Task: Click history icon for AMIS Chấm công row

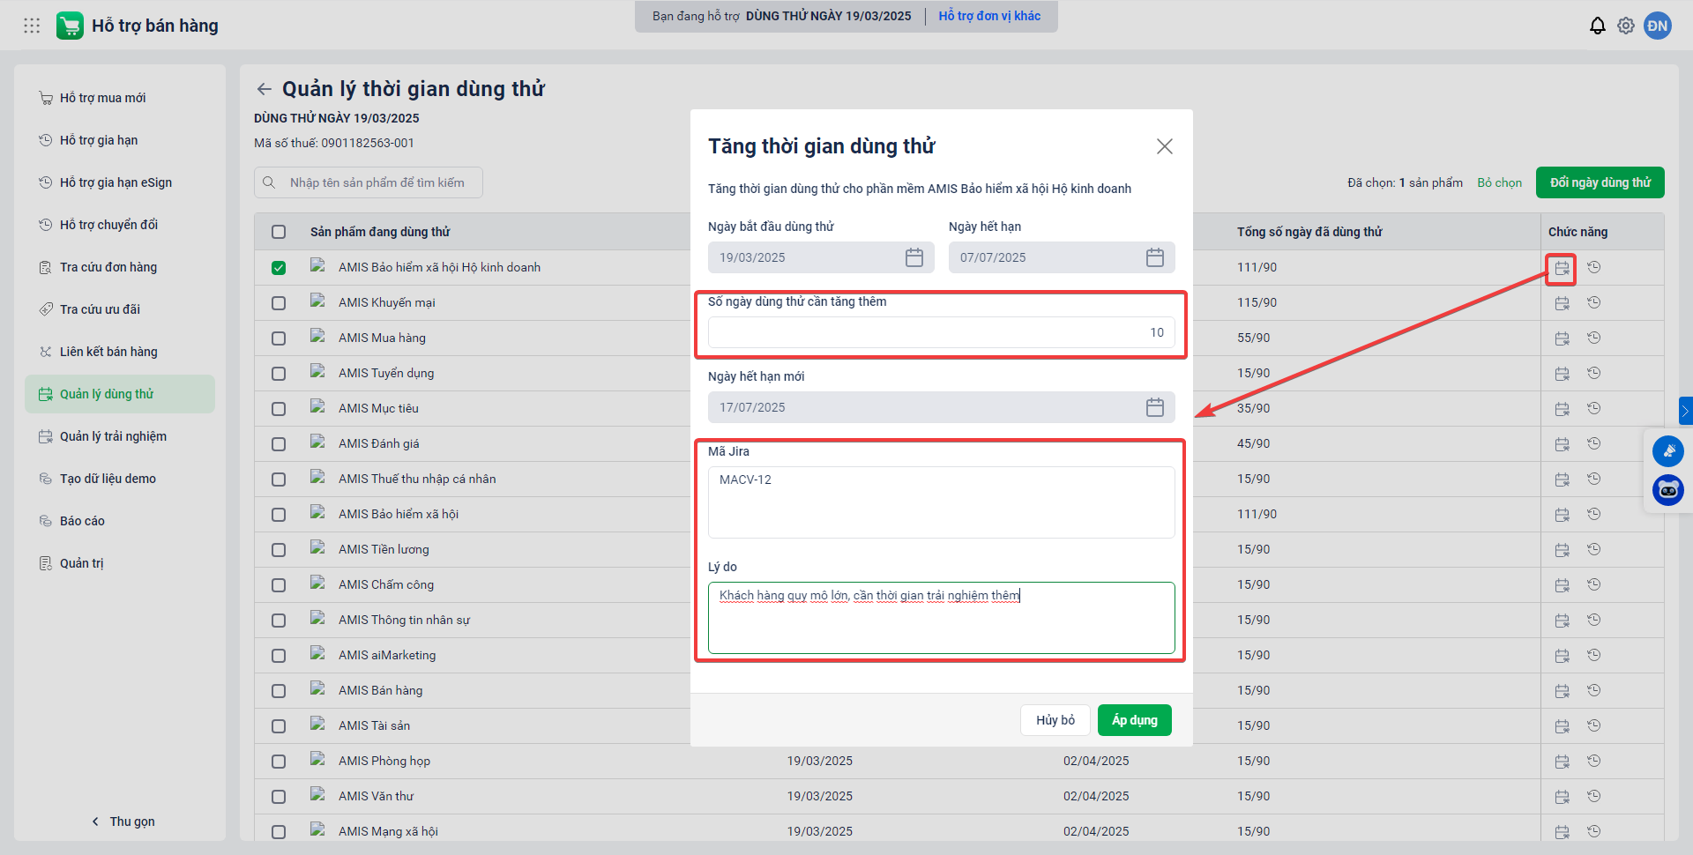Action: click(x=1593, y=584)
